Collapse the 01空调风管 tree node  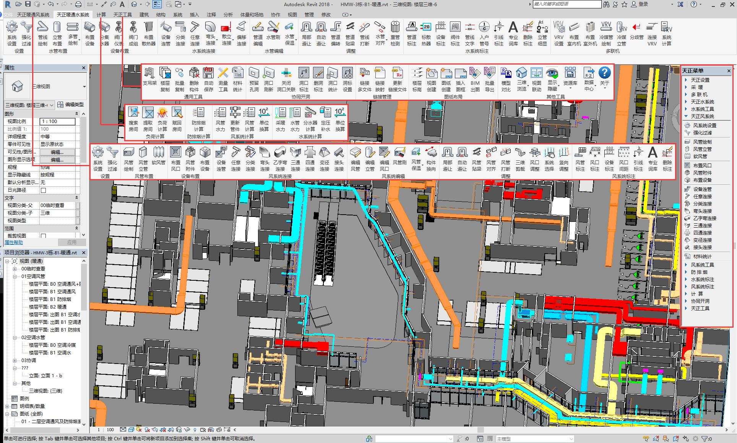click(x=15, y=276)
